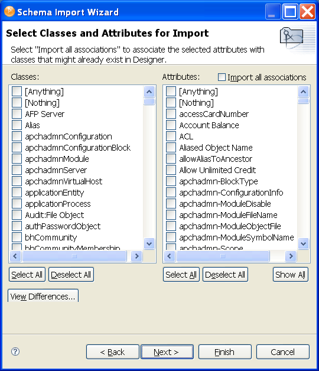319x371 pixels.
Task: Click Classes list scroll right arrow
Action: [137, 256]
